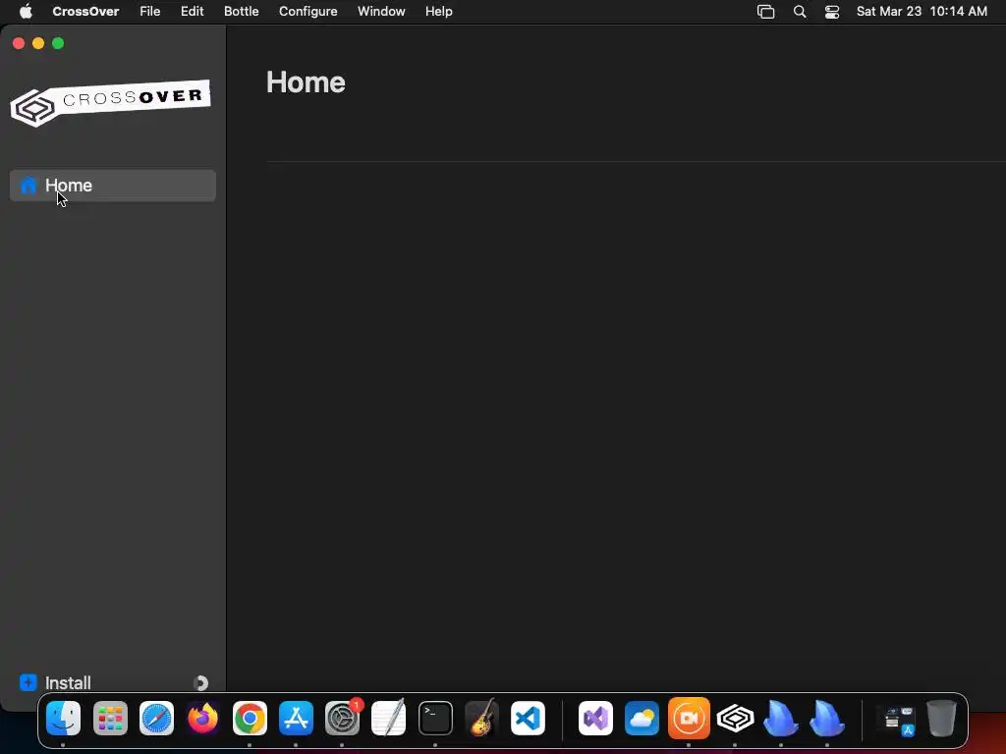Open the Window menu

(381, 11)
